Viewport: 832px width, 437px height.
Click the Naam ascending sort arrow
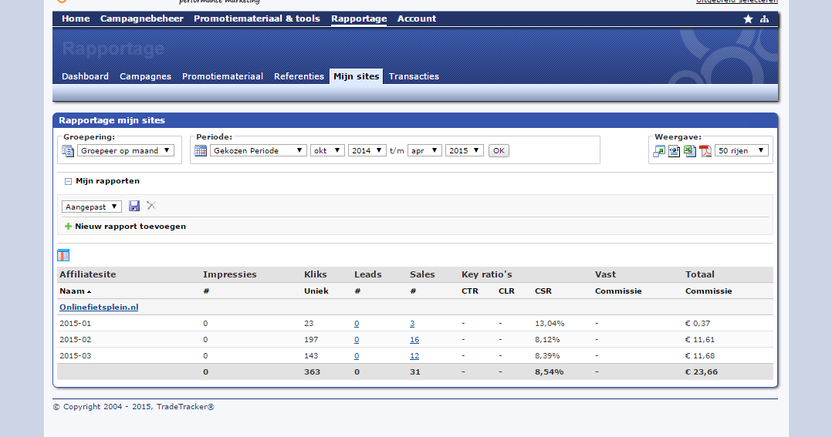[90, 292]
